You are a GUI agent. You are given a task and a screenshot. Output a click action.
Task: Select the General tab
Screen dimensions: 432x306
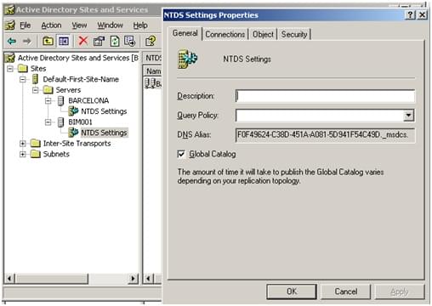coord(185,33)
